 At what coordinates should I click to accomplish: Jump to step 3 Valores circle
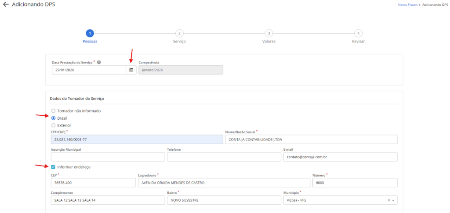(269, 33)
